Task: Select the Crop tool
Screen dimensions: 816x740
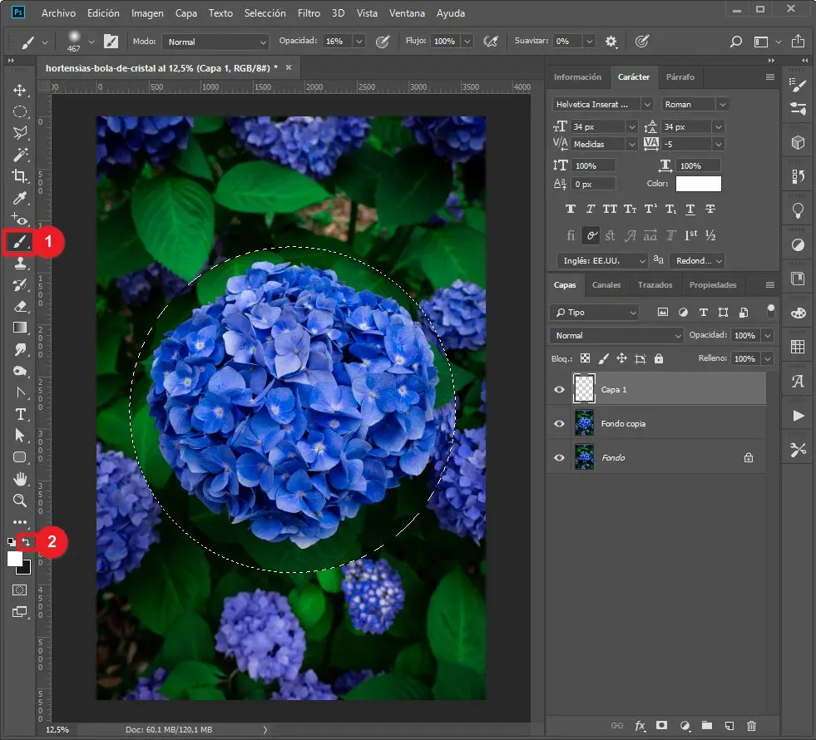Action: pyautogui.click(x=20, y=175)
